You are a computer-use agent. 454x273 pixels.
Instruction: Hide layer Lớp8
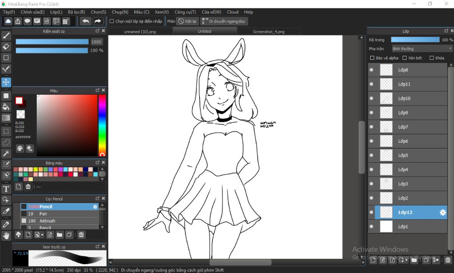tap(372, 70)
